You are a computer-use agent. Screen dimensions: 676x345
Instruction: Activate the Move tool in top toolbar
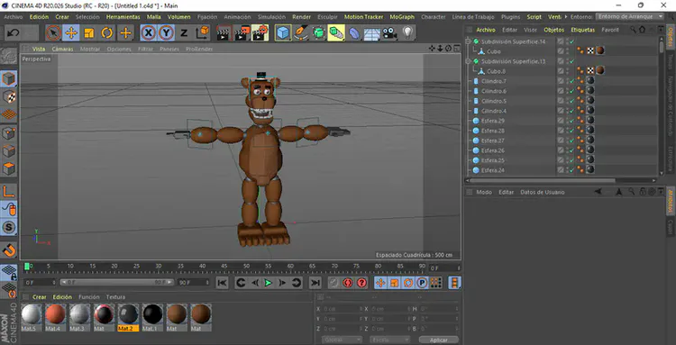[x=71, y=32]
